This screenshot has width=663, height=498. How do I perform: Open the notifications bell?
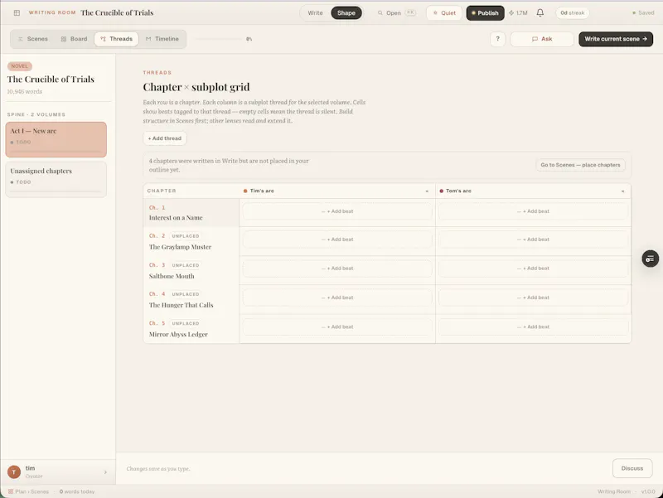[x=540, y=12]
